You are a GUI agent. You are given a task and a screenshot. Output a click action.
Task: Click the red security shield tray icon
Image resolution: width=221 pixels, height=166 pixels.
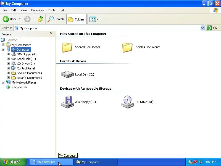coord(195,162)
